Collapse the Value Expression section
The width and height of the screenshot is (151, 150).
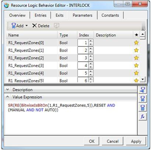(x=8, y=97)
